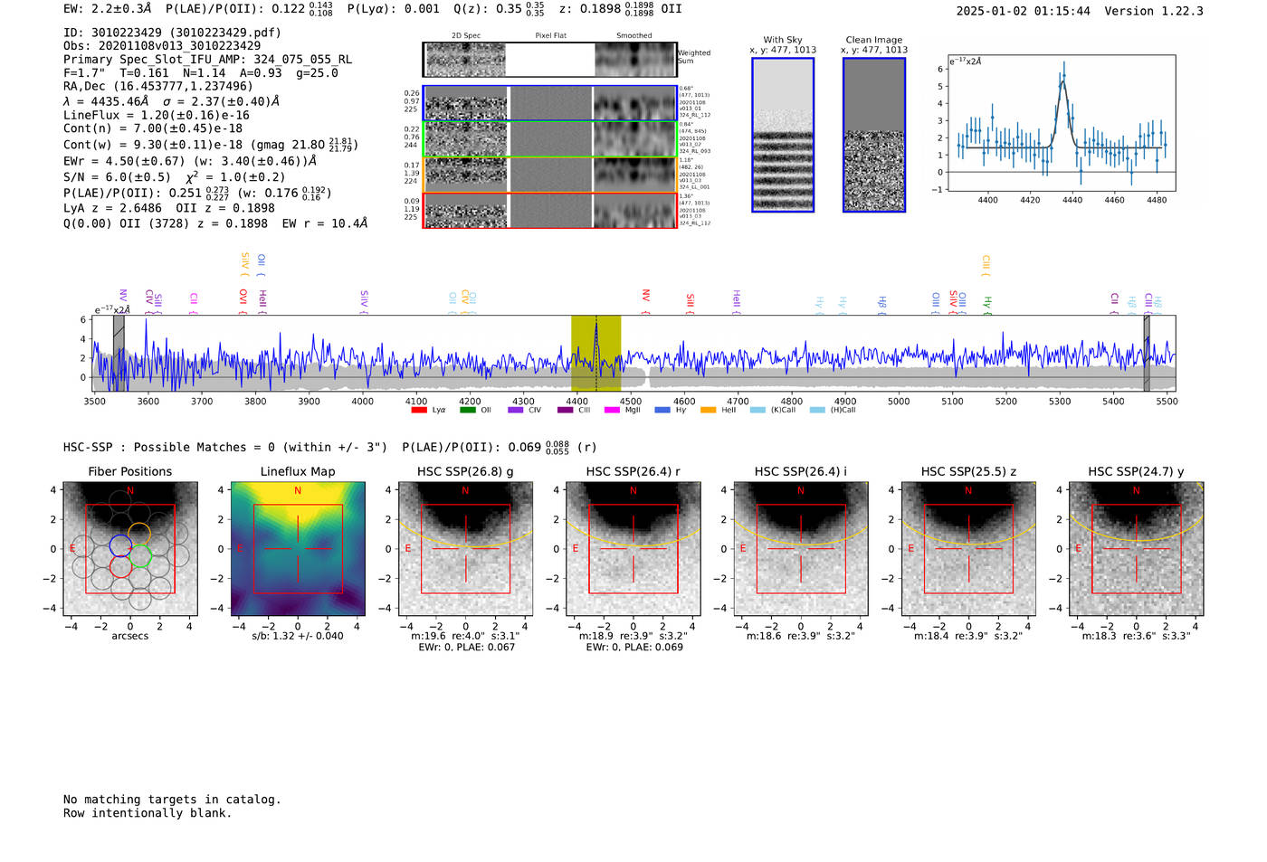Click the HeII orange legend swatch
This screenshot has height=862, width=1267.
point(708,410)
